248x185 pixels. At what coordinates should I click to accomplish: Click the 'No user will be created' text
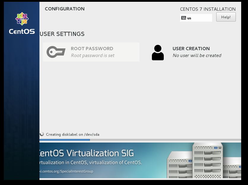point(197,56)
